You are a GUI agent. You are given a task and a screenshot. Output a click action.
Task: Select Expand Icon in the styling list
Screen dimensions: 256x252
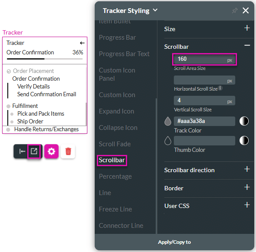116,111
